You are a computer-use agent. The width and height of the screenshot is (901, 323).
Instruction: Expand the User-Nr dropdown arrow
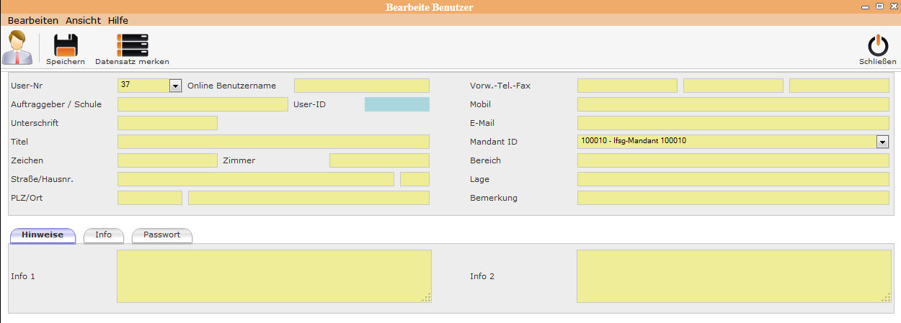[175, 86]
